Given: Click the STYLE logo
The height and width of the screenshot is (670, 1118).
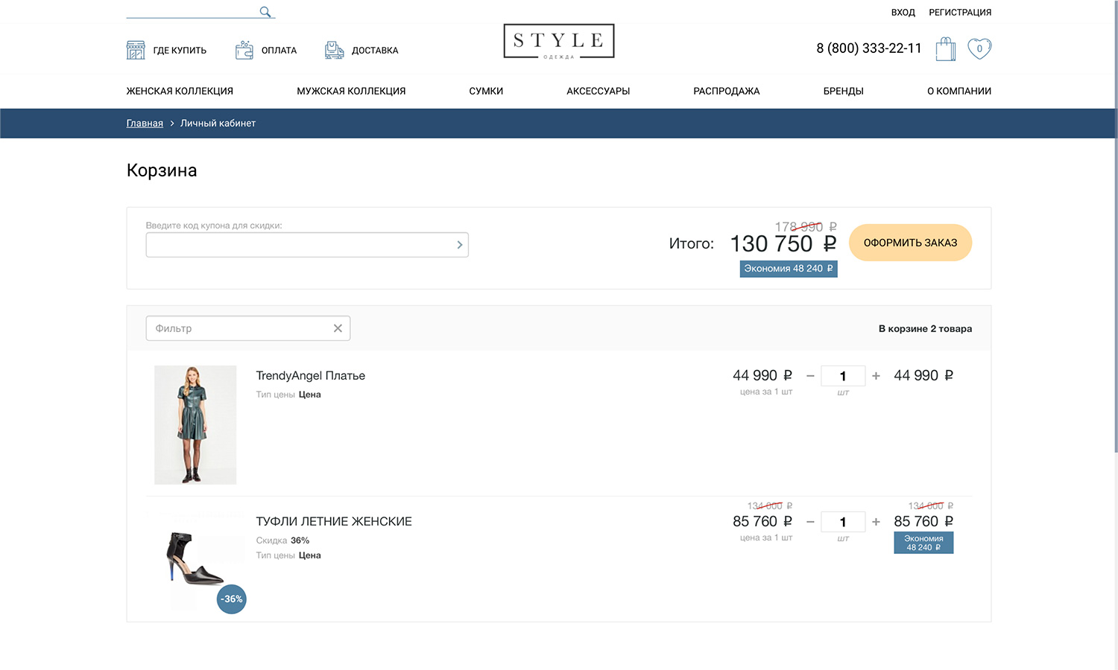Looking at the screenshot, I should point(559,42).
